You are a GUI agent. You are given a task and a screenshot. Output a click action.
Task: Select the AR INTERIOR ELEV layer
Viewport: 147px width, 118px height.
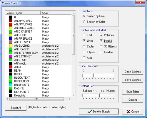(x=39, y=53)
